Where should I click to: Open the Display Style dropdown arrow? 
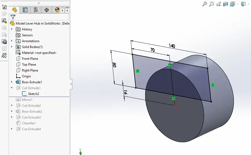pyautogui.click(x=248, y=4)
